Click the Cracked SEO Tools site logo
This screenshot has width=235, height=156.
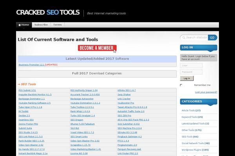click(48, 12)
